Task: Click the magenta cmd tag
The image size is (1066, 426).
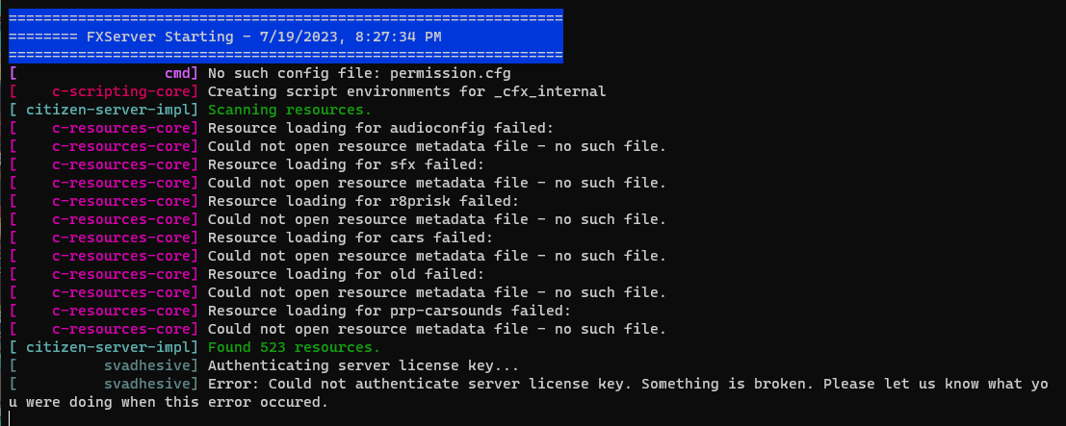Action: (x=178, y=73)
